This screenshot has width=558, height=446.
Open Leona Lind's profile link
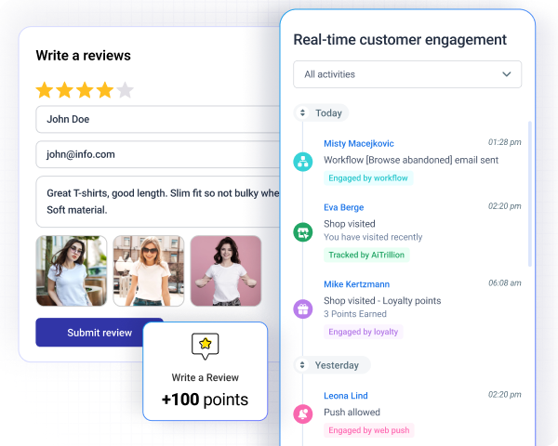point(346,396)
